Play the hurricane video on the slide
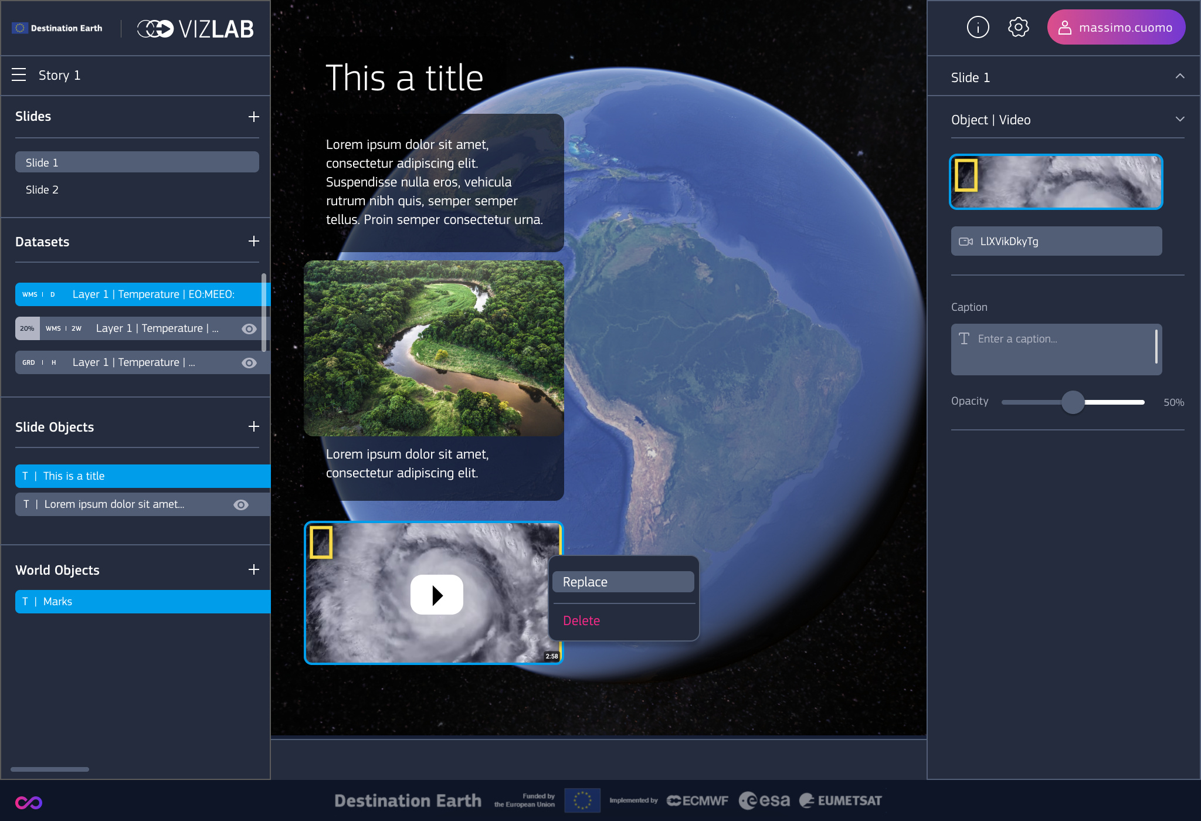This screenshot has width=1201, height=821. [x=436, y=595]
